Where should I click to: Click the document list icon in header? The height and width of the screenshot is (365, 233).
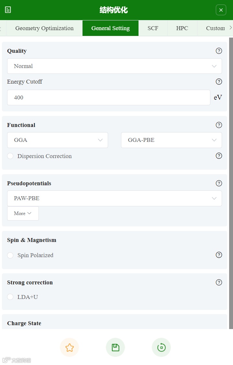[8, 10]
